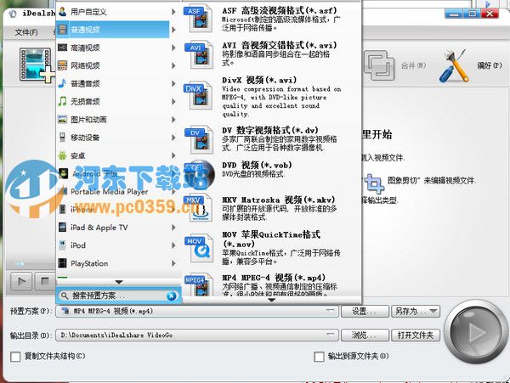Click the image crop tool icon

point(373,183)
